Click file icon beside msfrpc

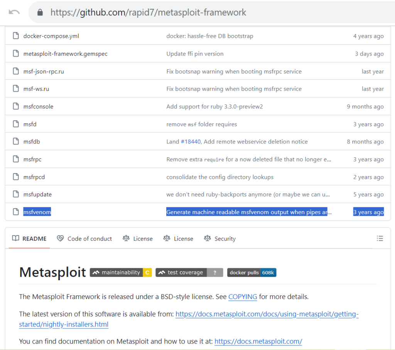(16, 159)
